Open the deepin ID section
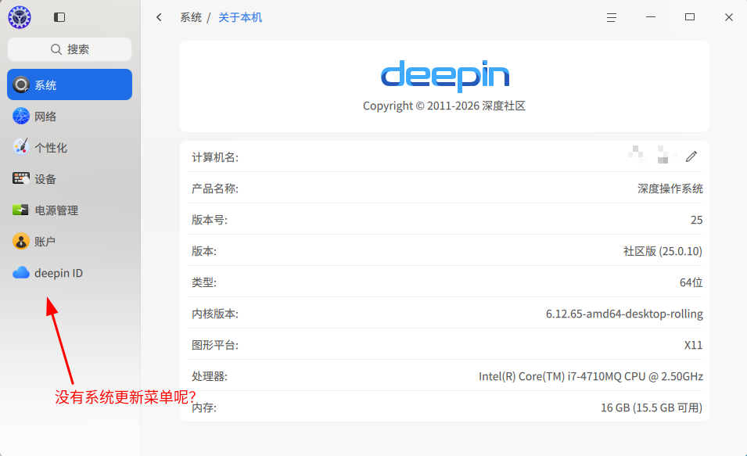Viewport: 747px width, 456px height. 70,273
